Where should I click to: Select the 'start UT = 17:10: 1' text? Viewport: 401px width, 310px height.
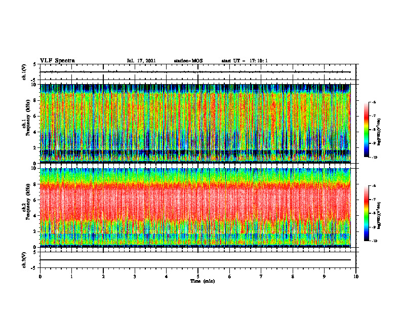[245, 61]
